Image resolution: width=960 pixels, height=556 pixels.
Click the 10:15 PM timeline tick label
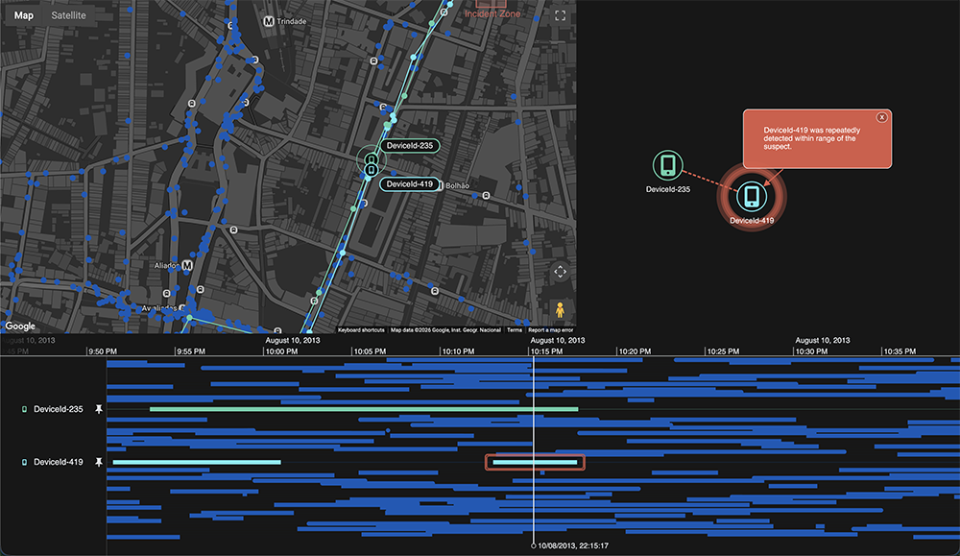point(547,351)
